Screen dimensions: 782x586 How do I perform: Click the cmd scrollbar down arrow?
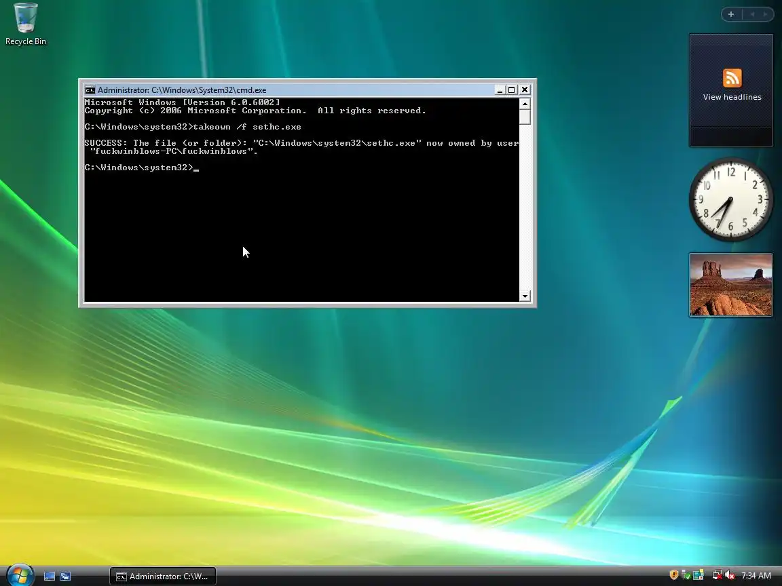coord(525,296)
